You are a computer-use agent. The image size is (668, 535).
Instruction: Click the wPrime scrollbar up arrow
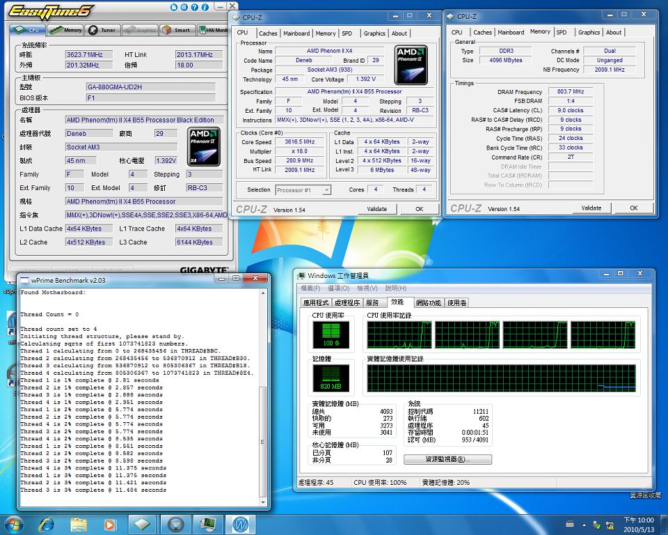coord(263,293)
